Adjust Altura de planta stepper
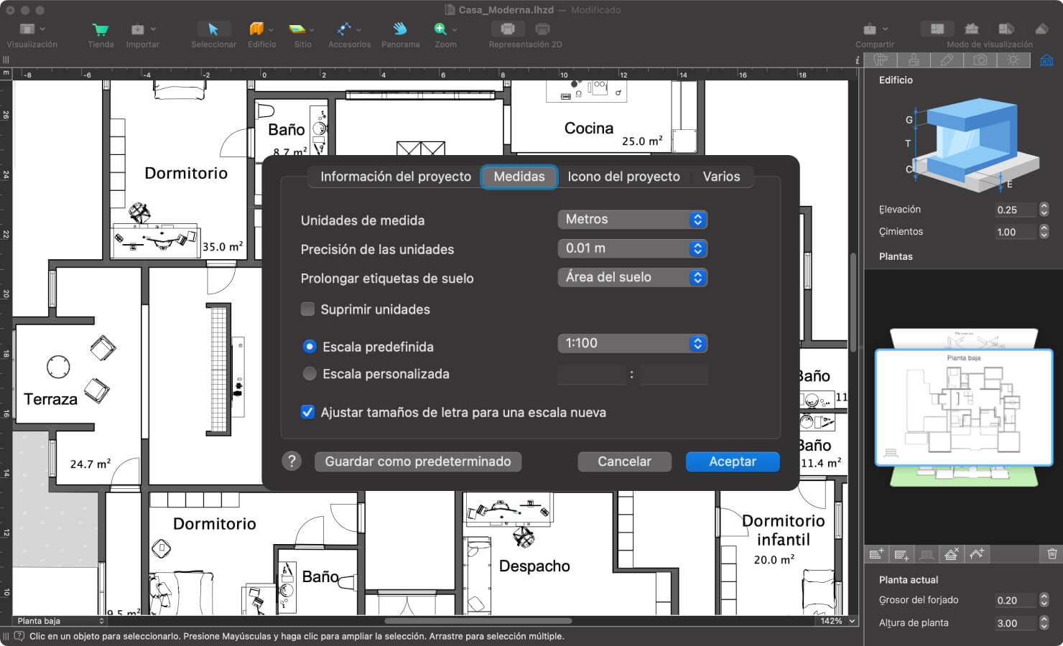The height and width of the screenshot is (646, 1063). (x=1044, y=623)
